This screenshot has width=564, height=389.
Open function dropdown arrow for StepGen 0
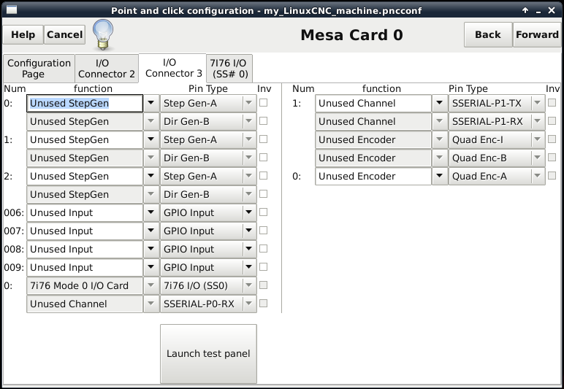point(151,104)
